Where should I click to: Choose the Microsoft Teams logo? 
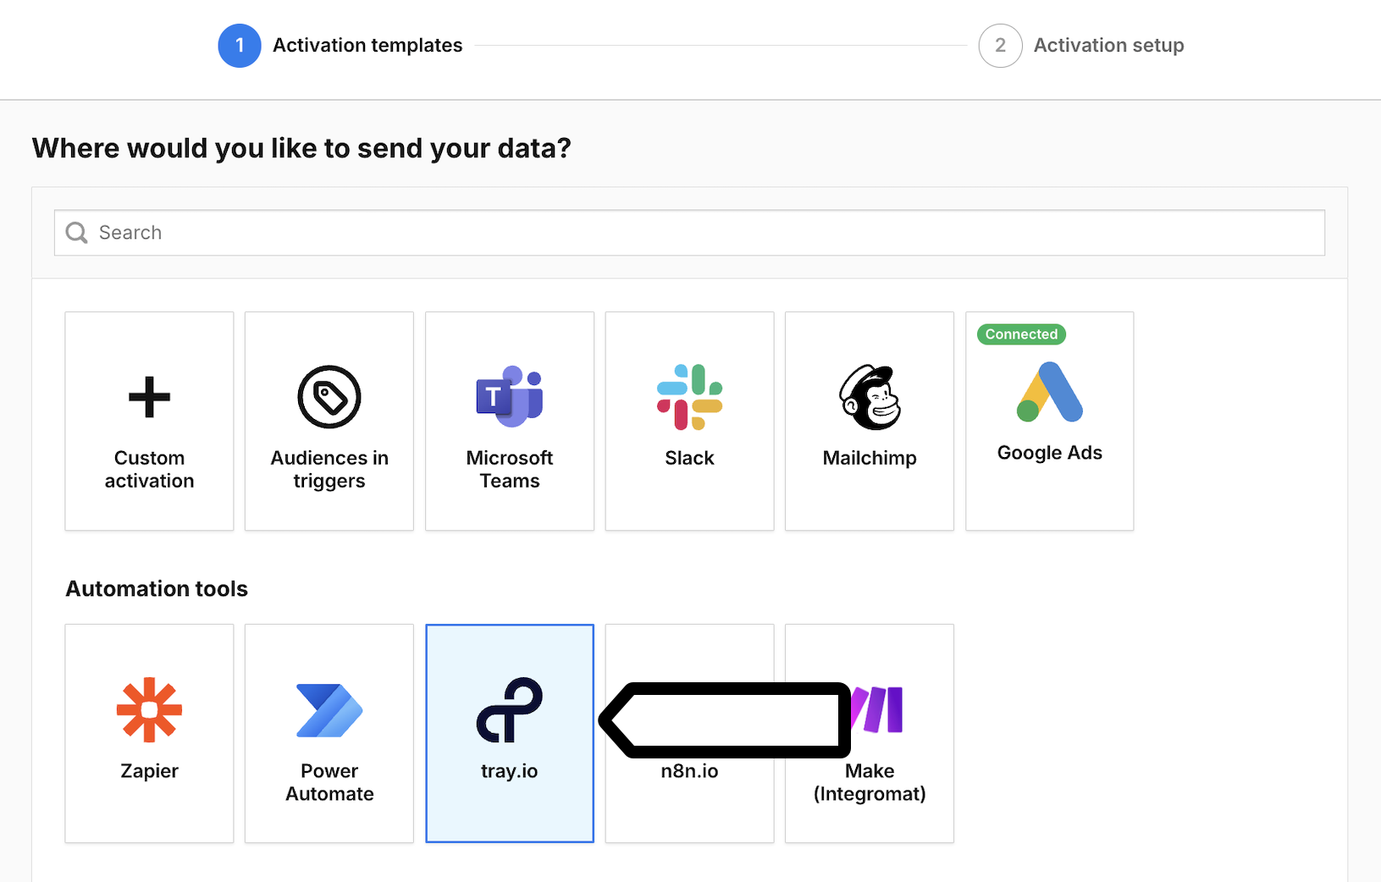[510, 396]
